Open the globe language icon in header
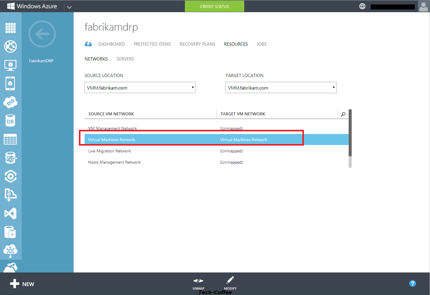 pyautogui.click(x=362, y=6)
